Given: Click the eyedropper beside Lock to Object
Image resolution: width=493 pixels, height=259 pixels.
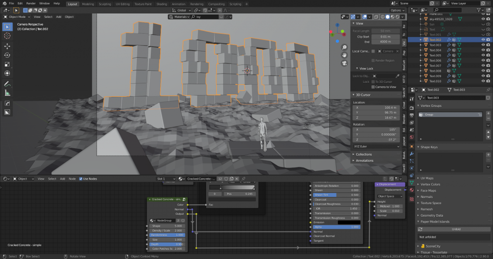Looking at the screenshot, I should pos(397,76).
